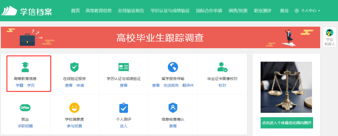
Task: Click the graduate icon for 高等教育信息
Action: [25, 67]
